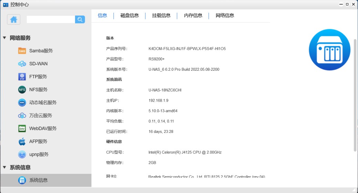Image resolution: width=358 pixels, height=193 pixels.
Task: Select the NFS服务 icon
Action: (22, 90)
